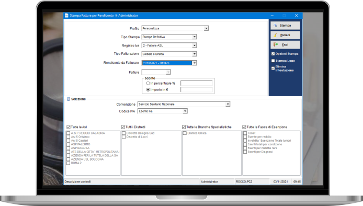Select Importo in € radio button

click(x=148, y=90)
